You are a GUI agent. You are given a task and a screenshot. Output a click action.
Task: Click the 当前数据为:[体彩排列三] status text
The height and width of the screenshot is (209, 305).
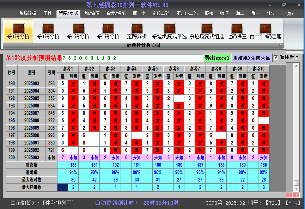42,203
